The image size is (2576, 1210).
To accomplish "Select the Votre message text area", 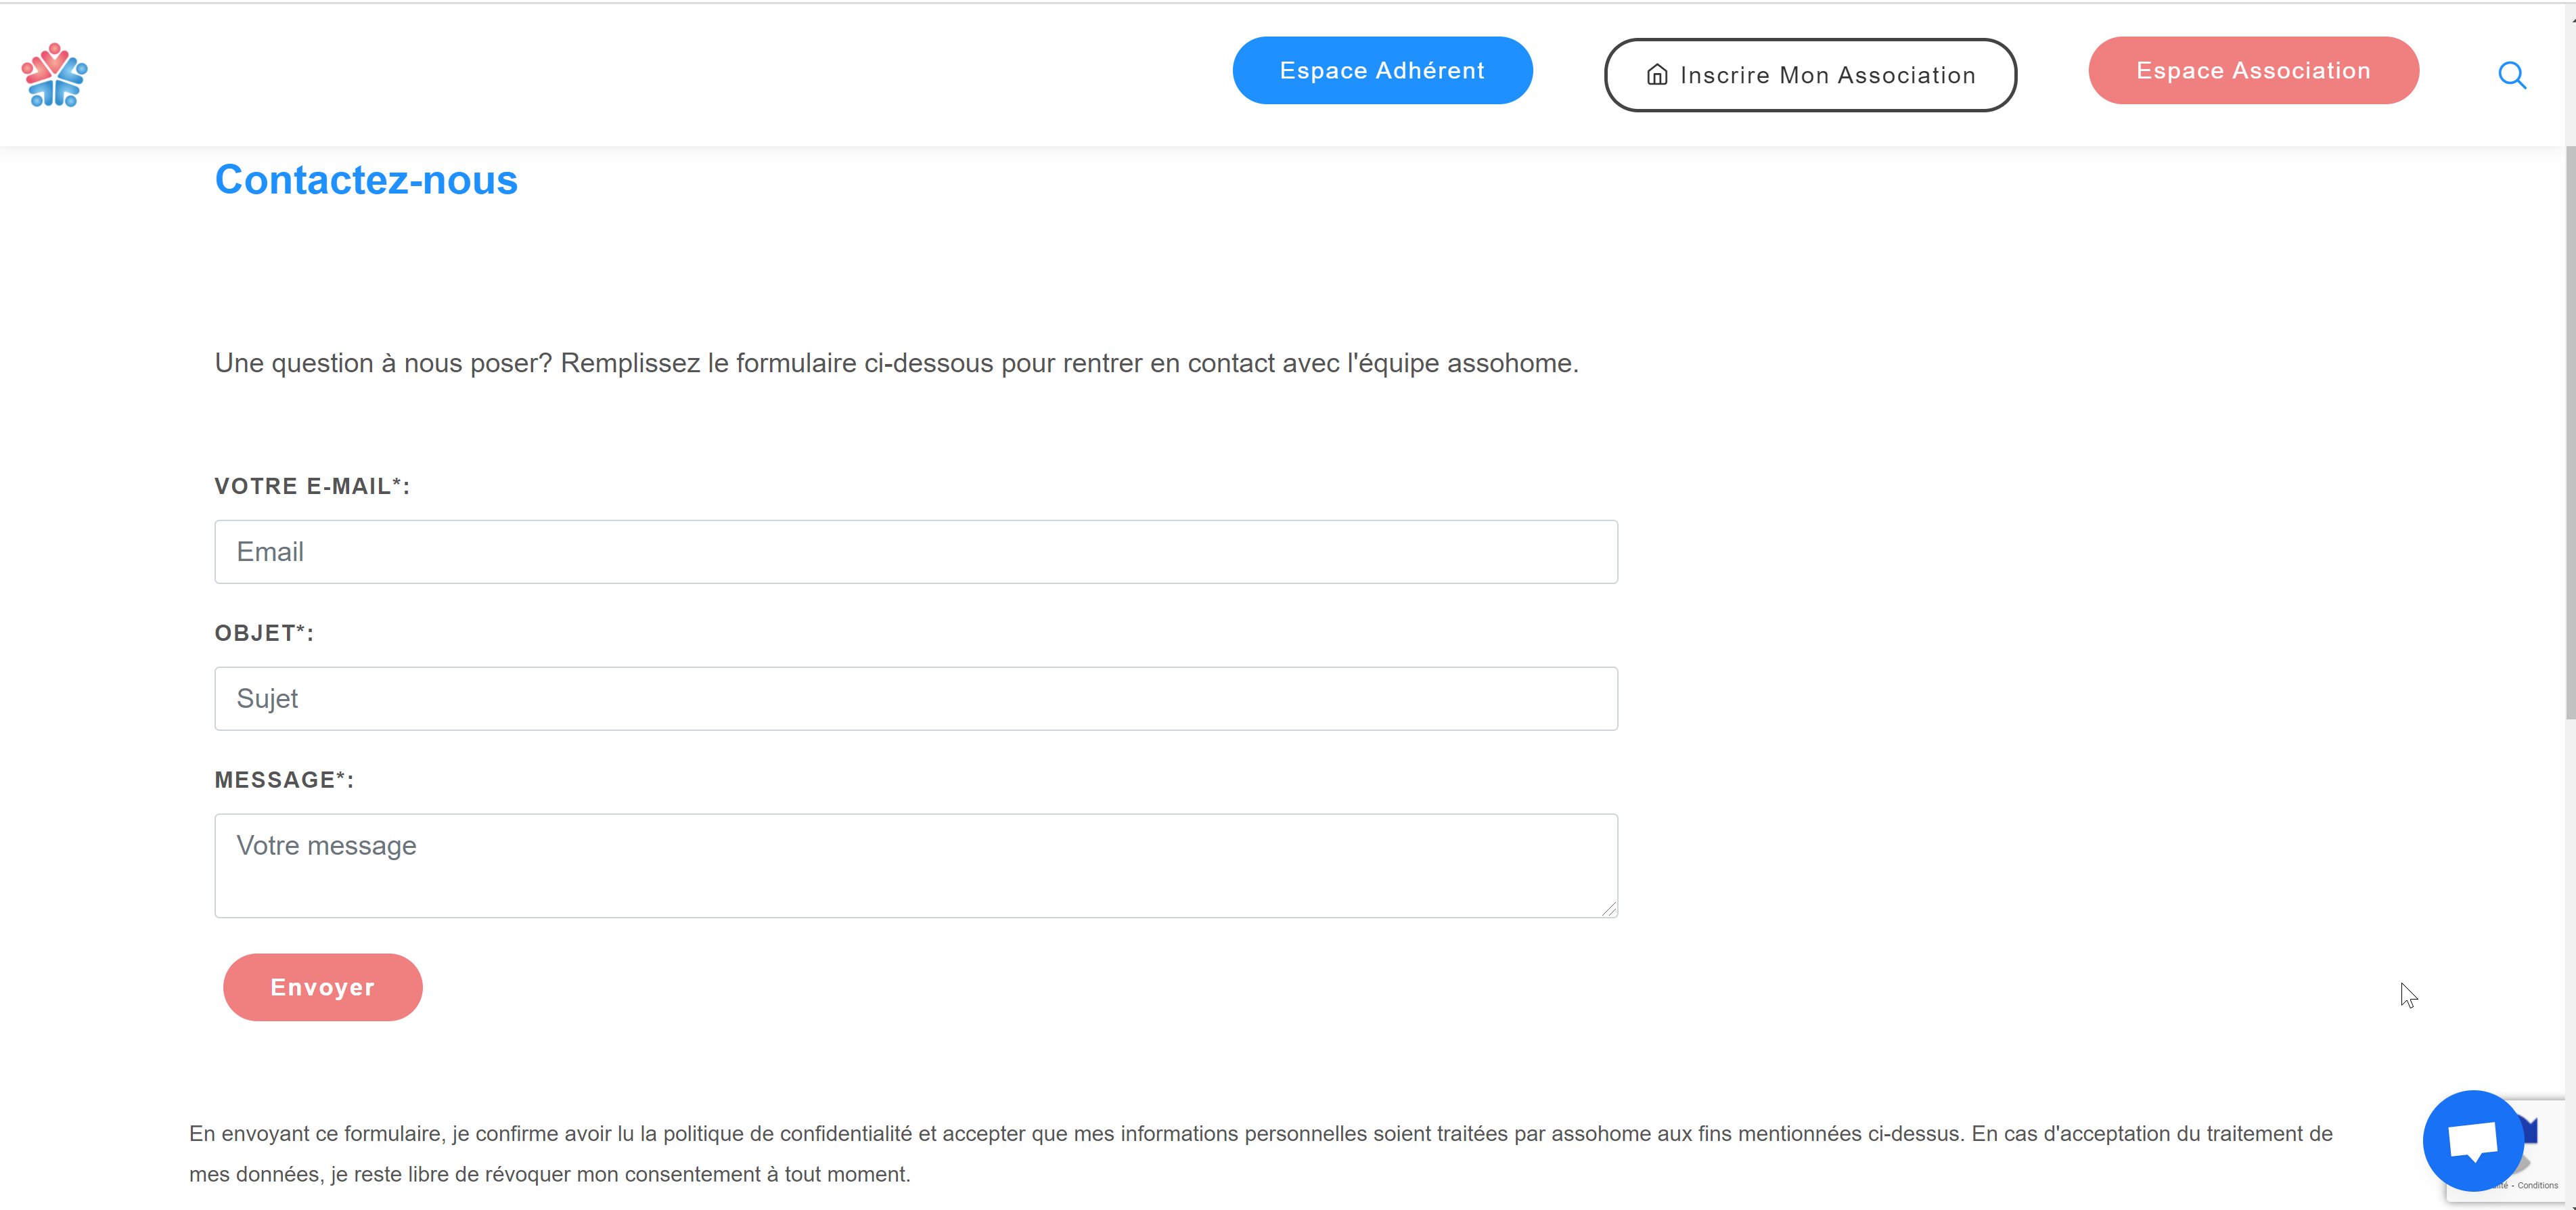I will [x=915, y=865].
